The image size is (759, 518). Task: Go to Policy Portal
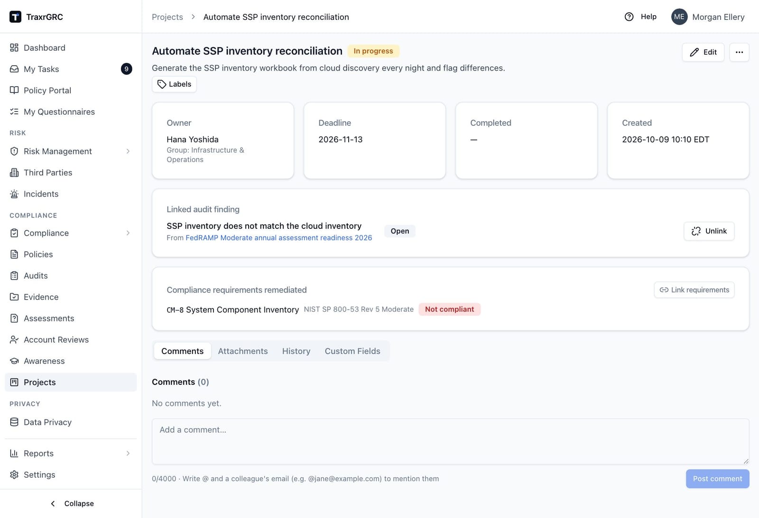pyautogui.click(x=71, y=90)
